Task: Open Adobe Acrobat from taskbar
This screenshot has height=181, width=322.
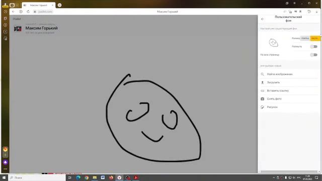Action: [x=136, y=177]
